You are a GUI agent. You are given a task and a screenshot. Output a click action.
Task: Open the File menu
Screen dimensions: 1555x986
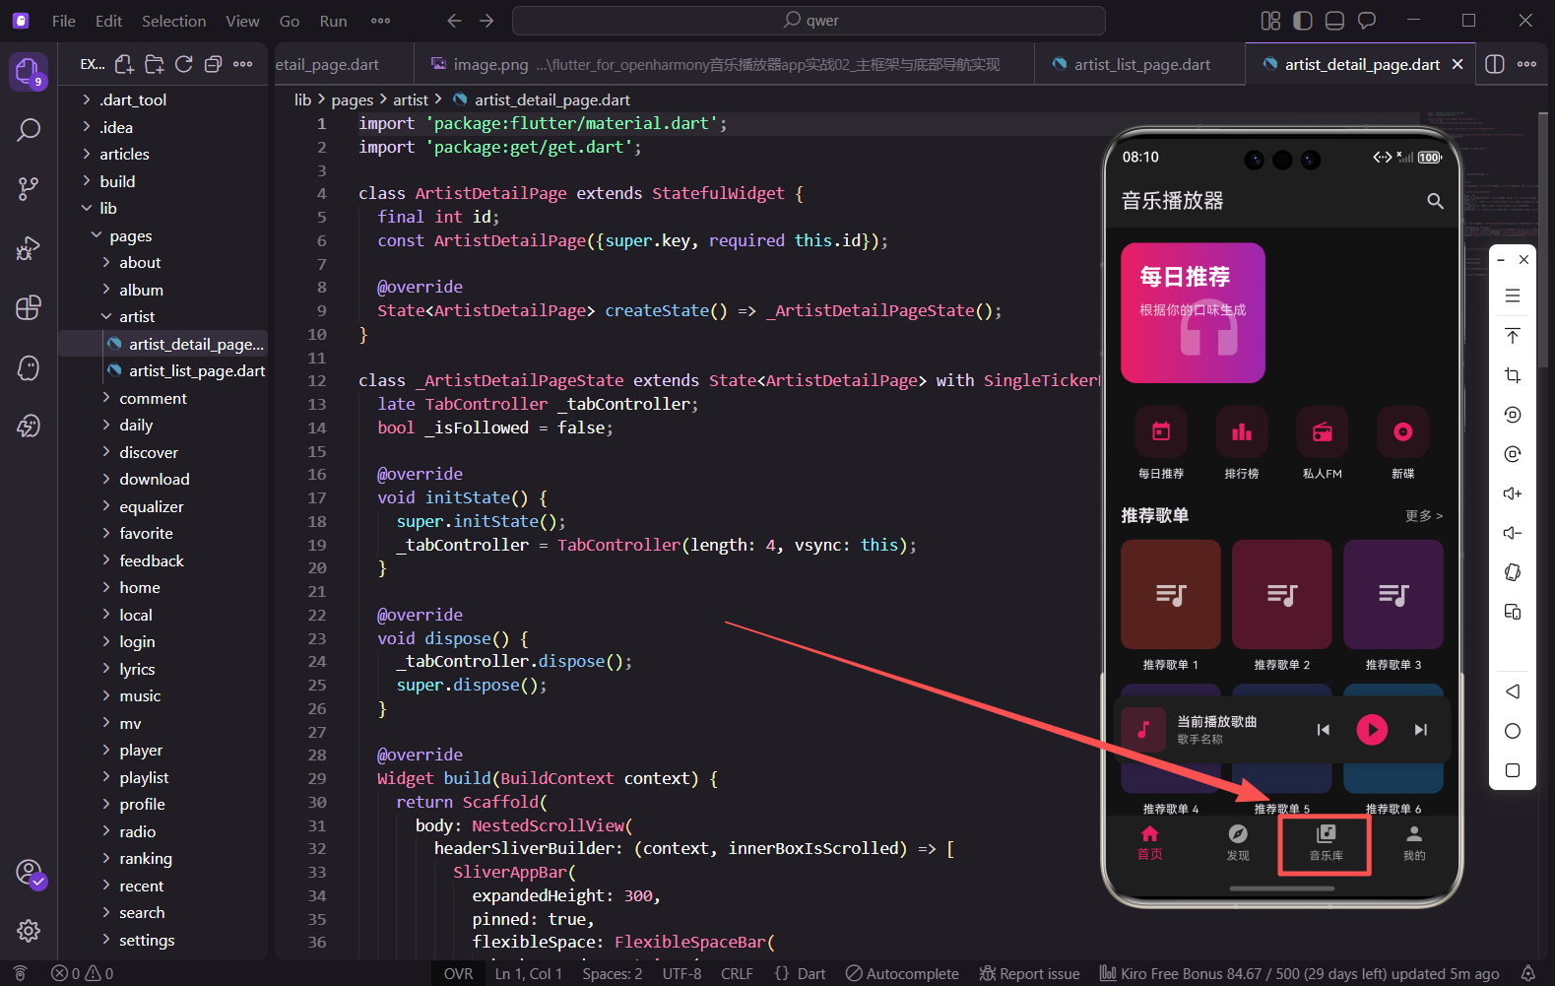point(64,21)
